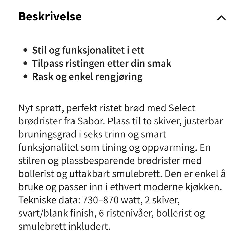This screenshot has height=238, width=245.
Task: Click the bullet dot before 'Stil og'
Action: click(x=25, y=50)
